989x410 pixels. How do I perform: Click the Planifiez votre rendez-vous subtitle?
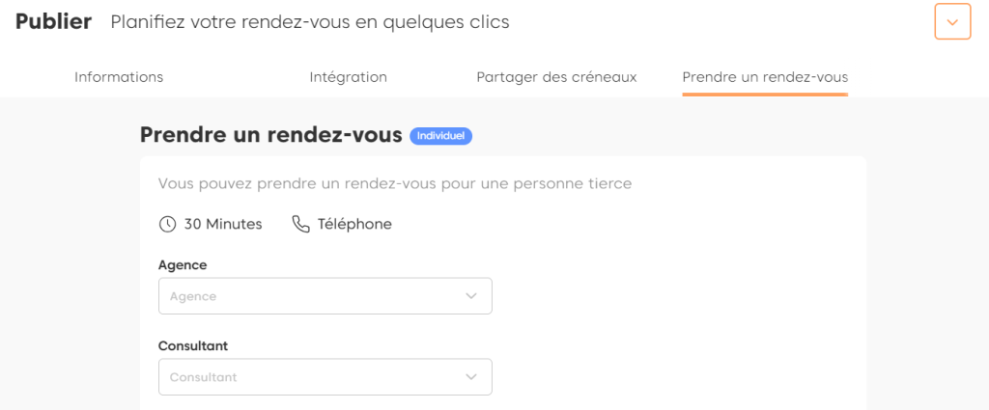310,21
